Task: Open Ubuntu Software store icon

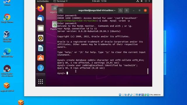Action: pyautogui.click(x=41, y=58)
